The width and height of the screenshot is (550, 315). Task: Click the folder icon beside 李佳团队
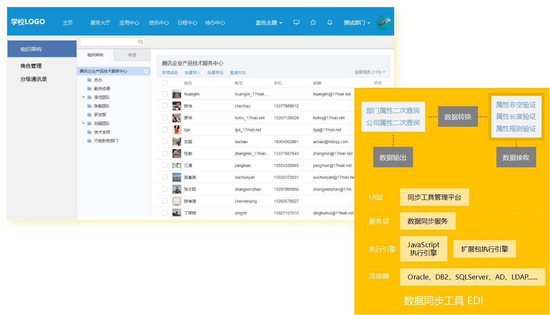[89, 97]
